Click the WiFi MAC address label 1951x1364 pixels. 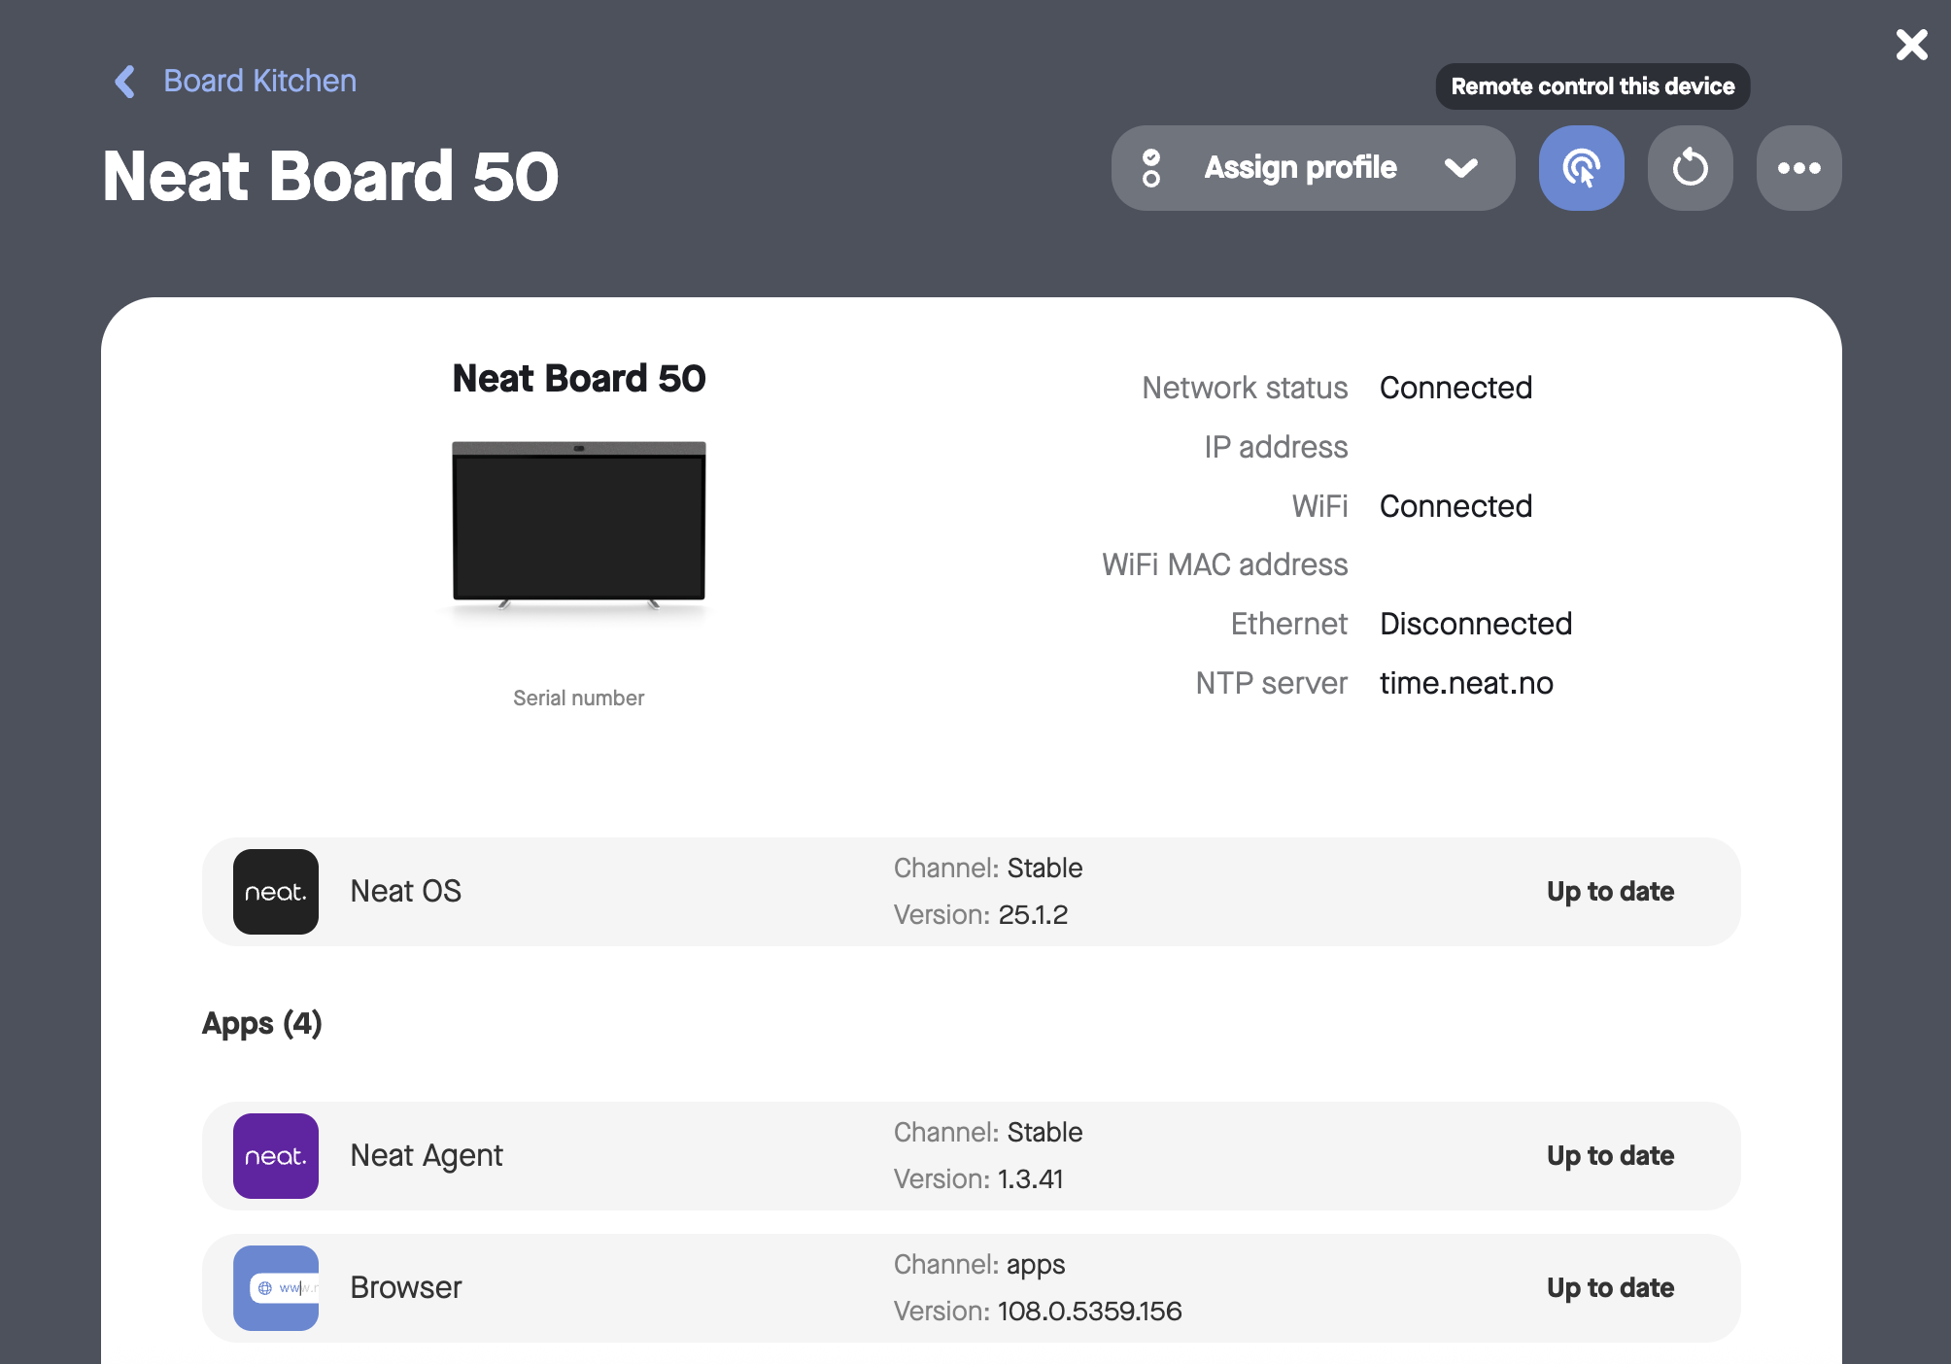pyautogui.click(x=1224, y=564)
